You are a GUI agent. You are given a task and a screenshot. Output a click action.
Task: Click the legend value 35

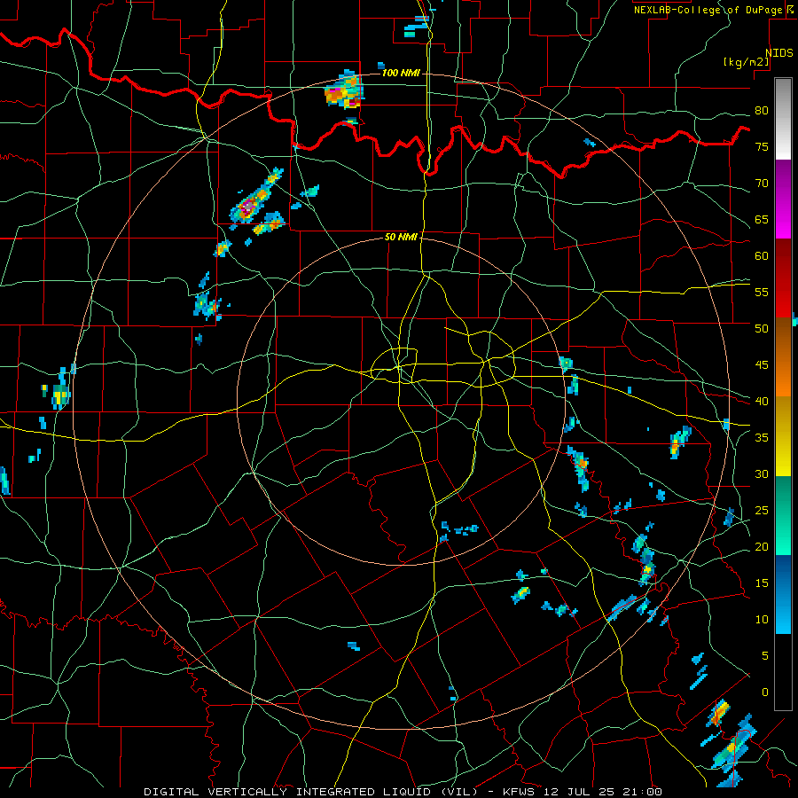(762, 438)
